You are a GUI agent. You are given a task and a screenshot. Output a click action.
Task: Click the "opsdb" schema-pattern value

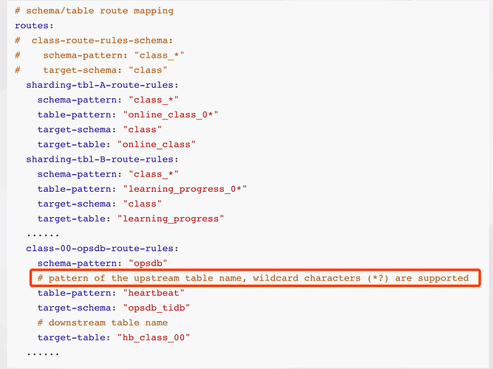pyautogui.click(x=148, y=263)
